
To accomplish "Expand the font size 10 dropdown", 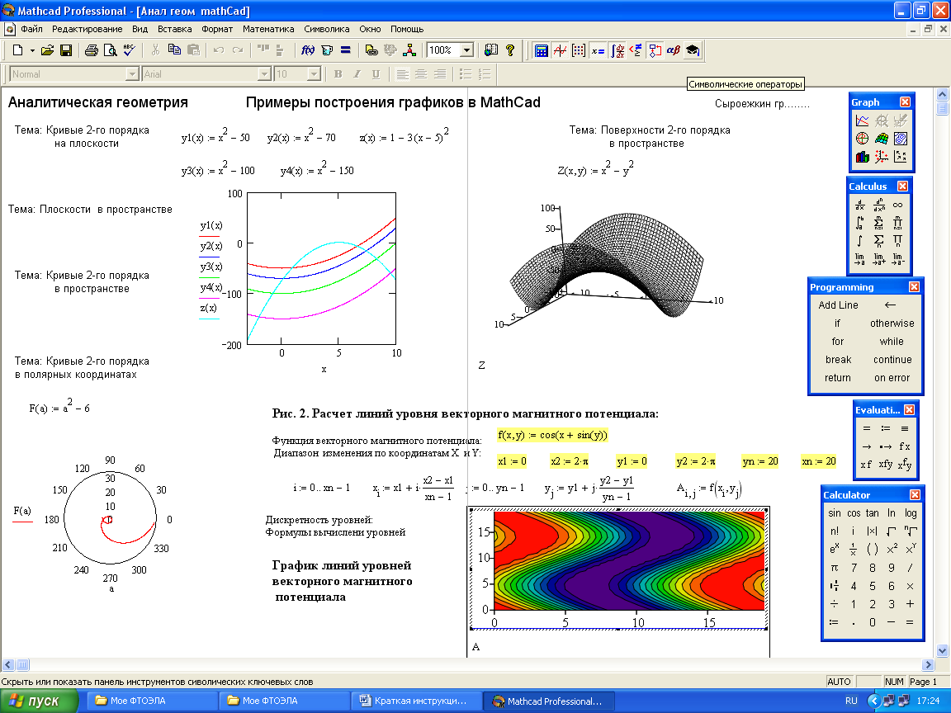I will click(314, 74).
